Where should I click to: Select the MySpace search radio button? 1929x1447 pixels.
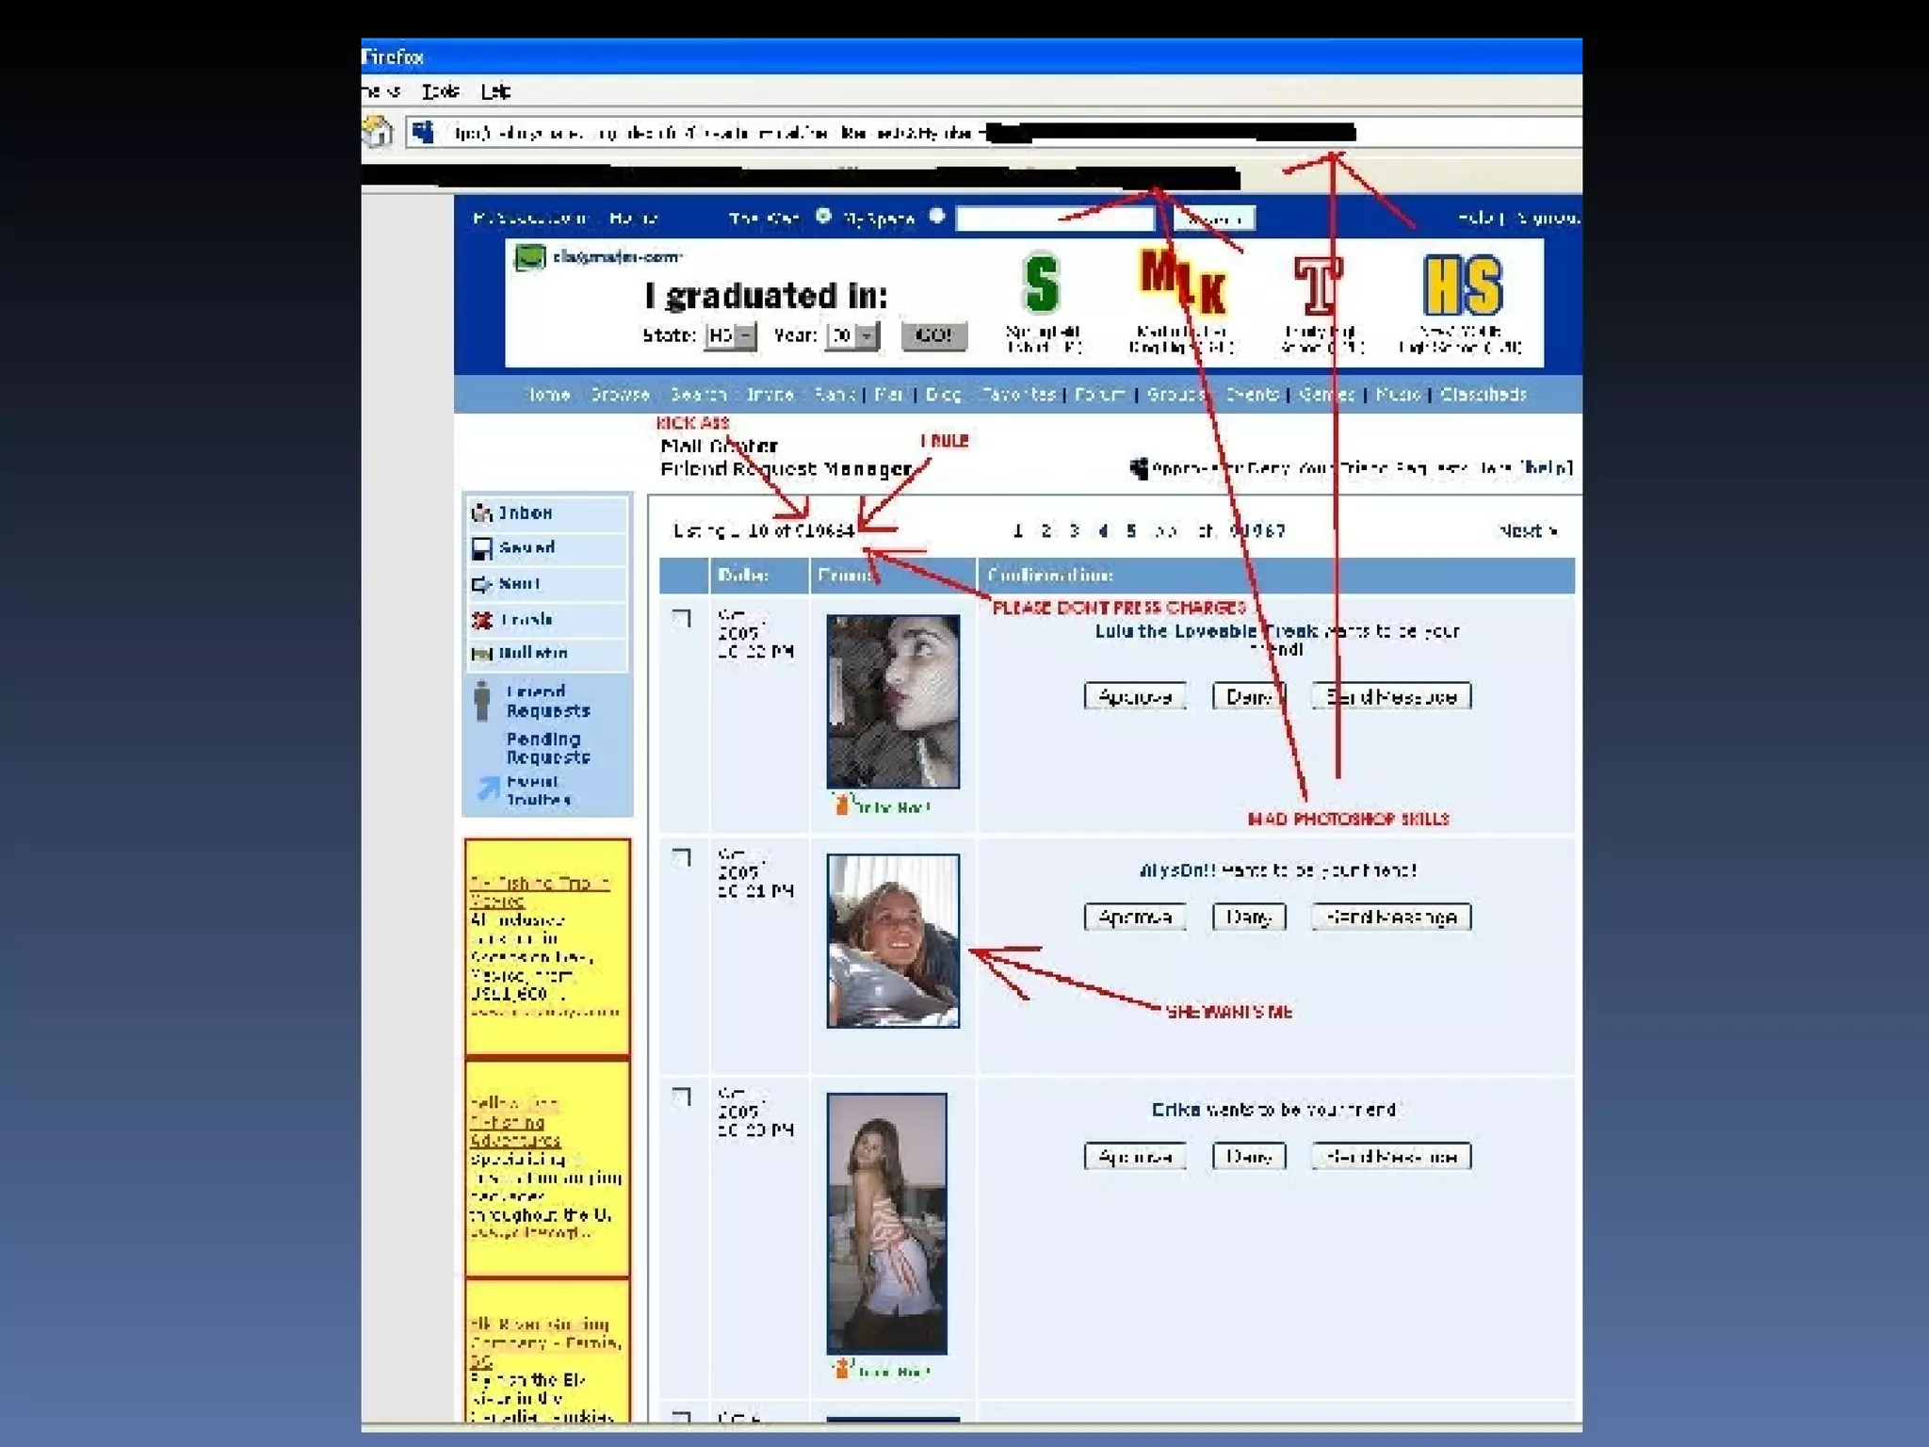937,216
